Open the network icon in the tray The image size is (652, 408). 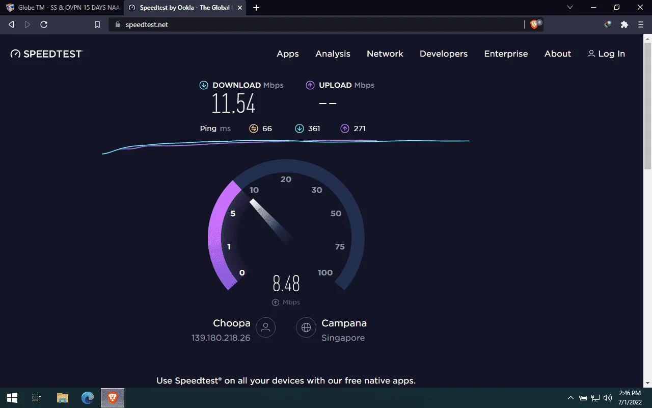pyautogui.click(x=595, y=398)
